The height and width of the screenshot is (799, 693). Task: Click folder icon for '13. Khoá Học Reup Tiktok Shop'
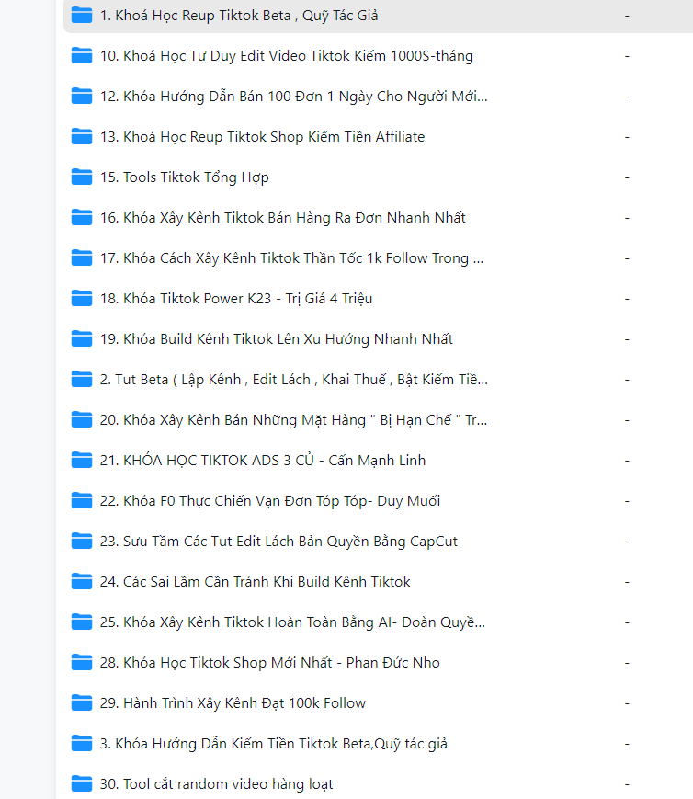click(82, 137)
